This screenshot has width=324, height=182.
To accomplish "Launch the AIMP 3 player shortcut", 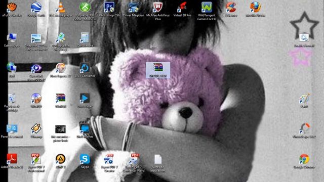I will [61, 159].
